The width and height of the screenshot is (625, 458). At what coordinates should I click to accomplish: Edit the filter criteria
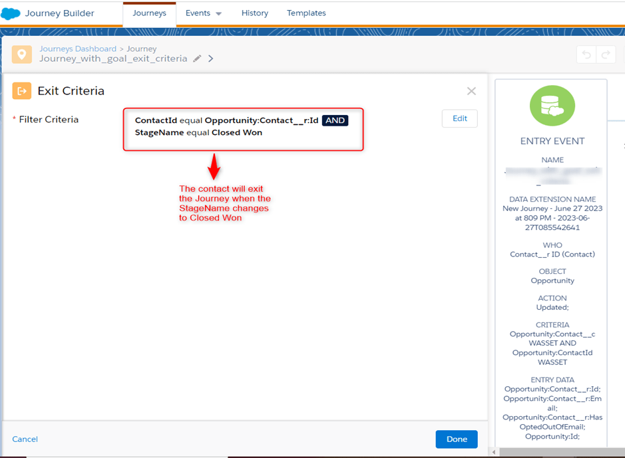(x=459, y=118)
